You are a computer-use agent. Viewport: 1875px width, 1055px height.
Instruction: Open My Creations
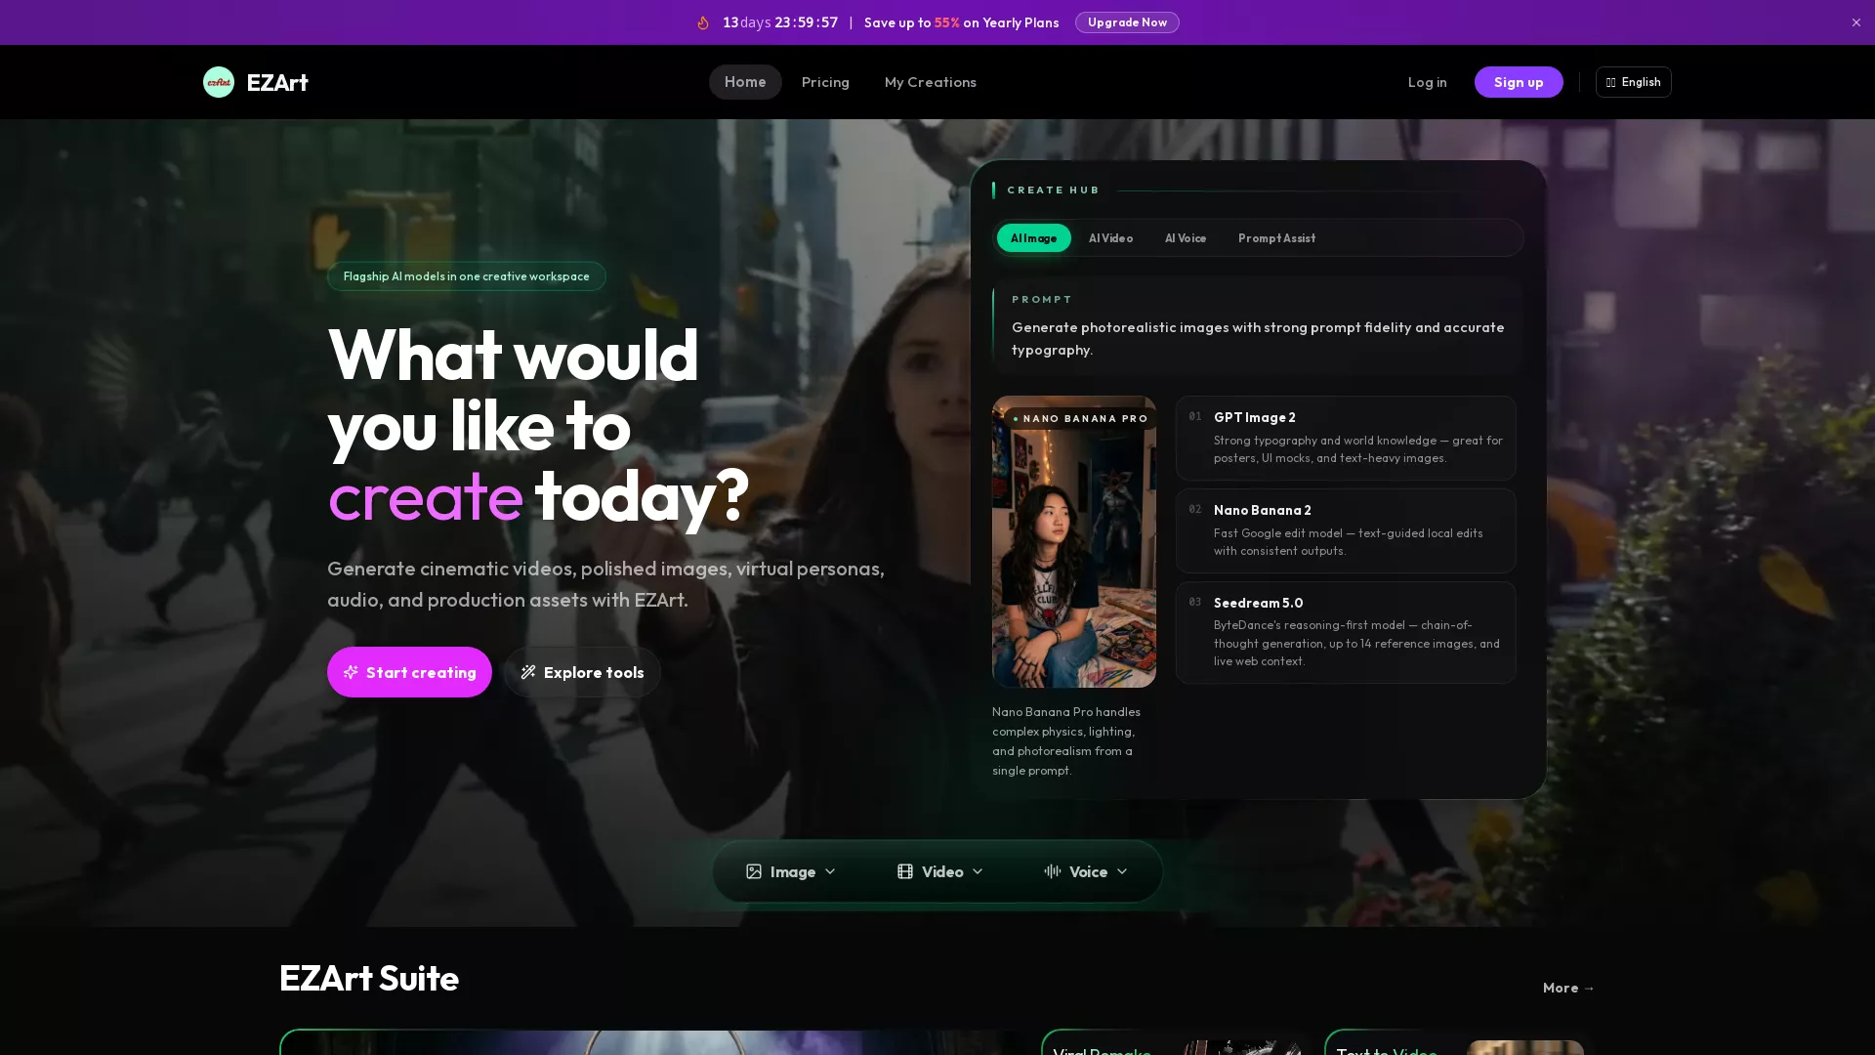(931, 82)
